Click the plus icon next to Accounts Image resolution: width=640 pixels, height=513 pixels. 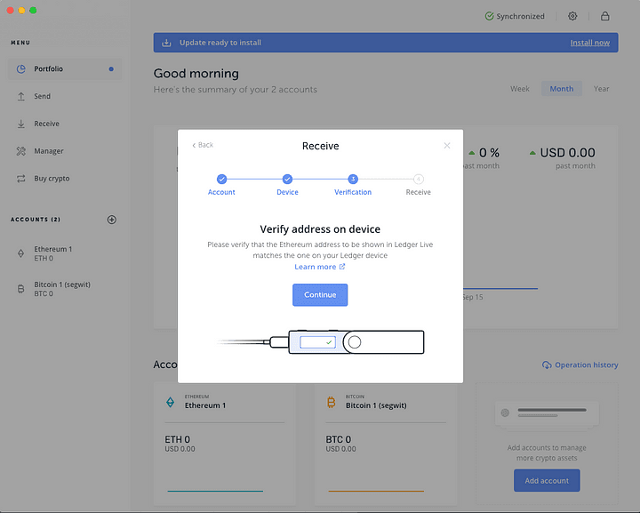point(112,220)
